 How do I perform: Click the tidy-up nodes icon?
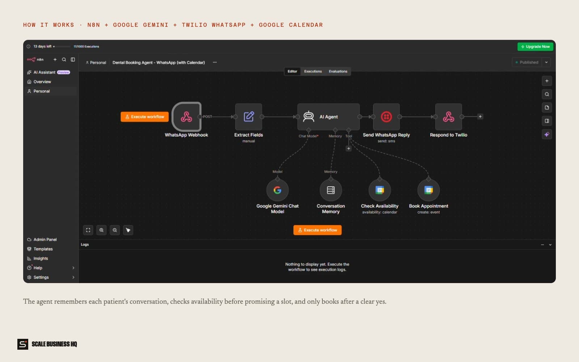(128, 230)
